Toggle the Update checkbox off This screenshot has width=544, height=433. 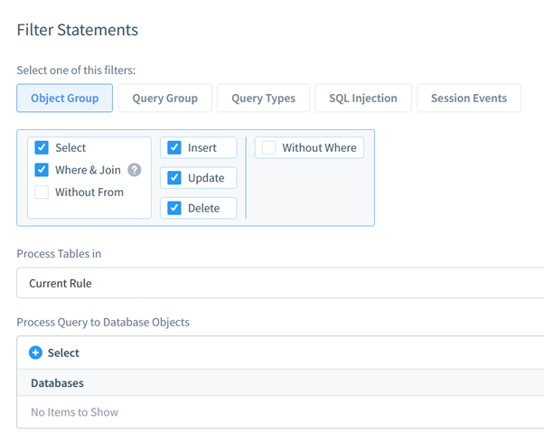pos(174,178)
